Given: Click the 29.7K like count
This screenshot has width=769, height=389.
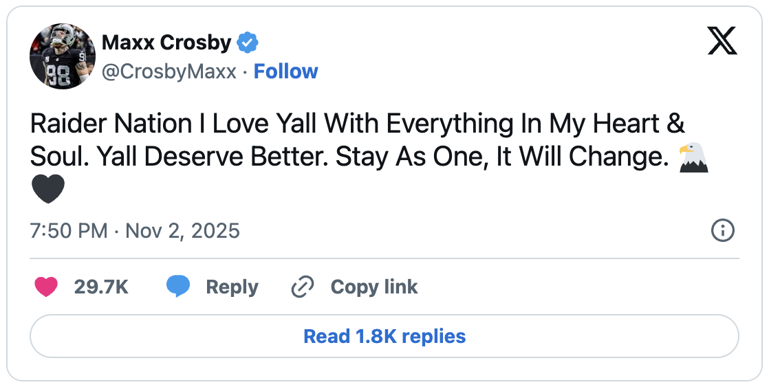Looking at the screenshot, I should 101,287.
